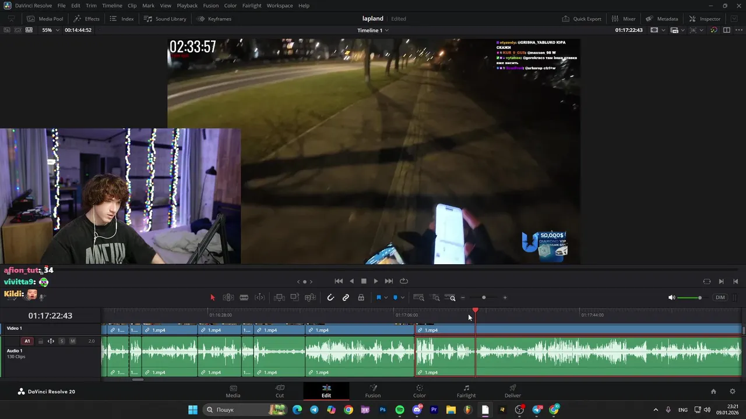Go to last frame

389,281
